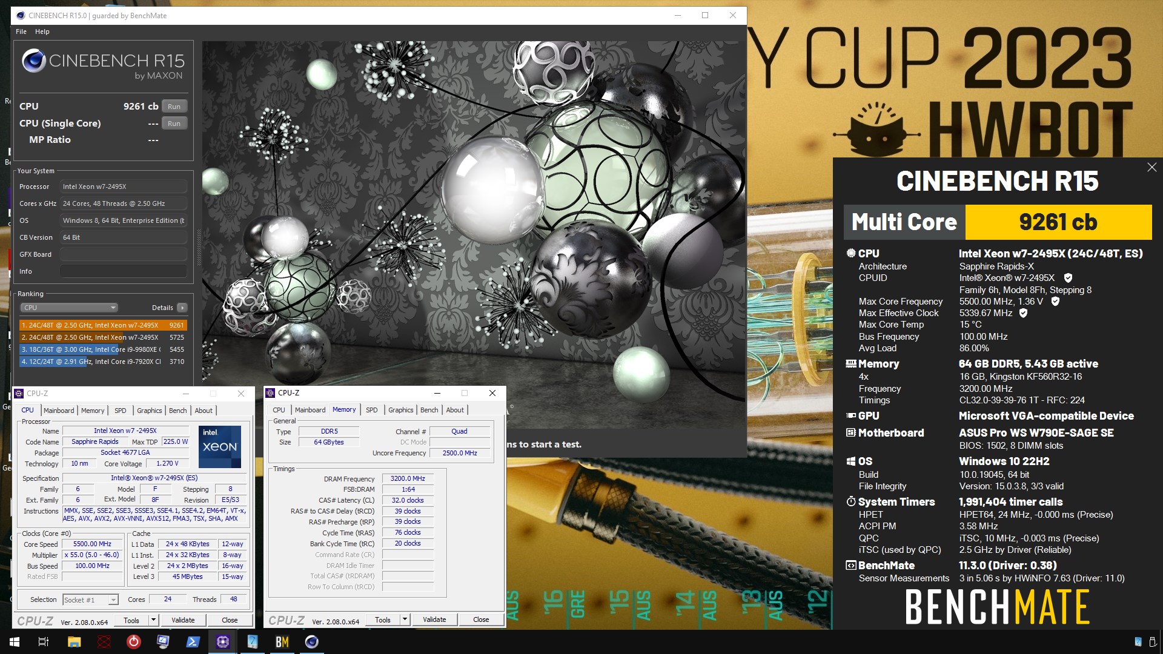Click the Motherboard icon in BenchMate panel
Image resolution: width=1163 pixels, height=654 pixels.
pos(851,433)
